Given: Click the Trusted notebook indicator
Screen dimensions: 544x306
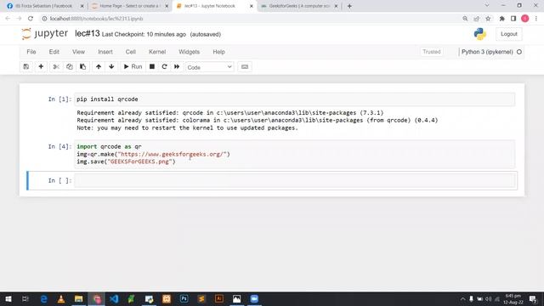Looking at the screenshot, I should tap(431, 52).
